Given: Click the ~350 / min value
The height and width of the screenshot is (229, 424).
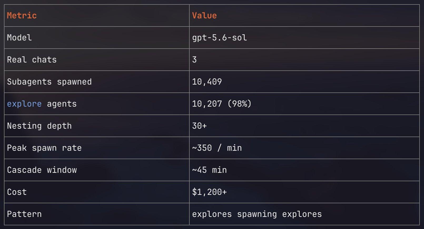Looking at the screenshot, I should pos(217,148).
